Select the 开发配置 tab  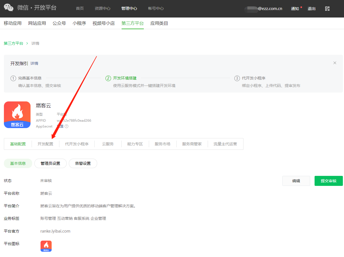pyautogui.click(x=46, y=144)
